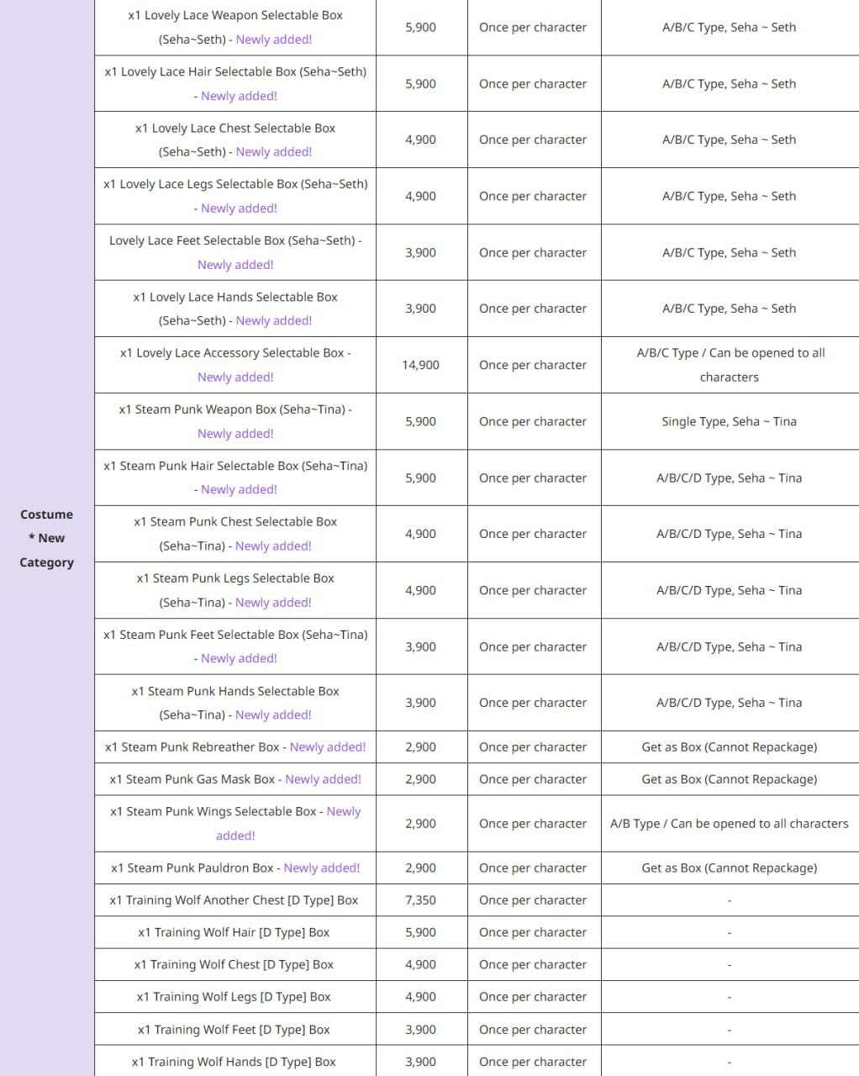Select the Lovely Lace Hair Selectable Box name

(x=235, y=72)
